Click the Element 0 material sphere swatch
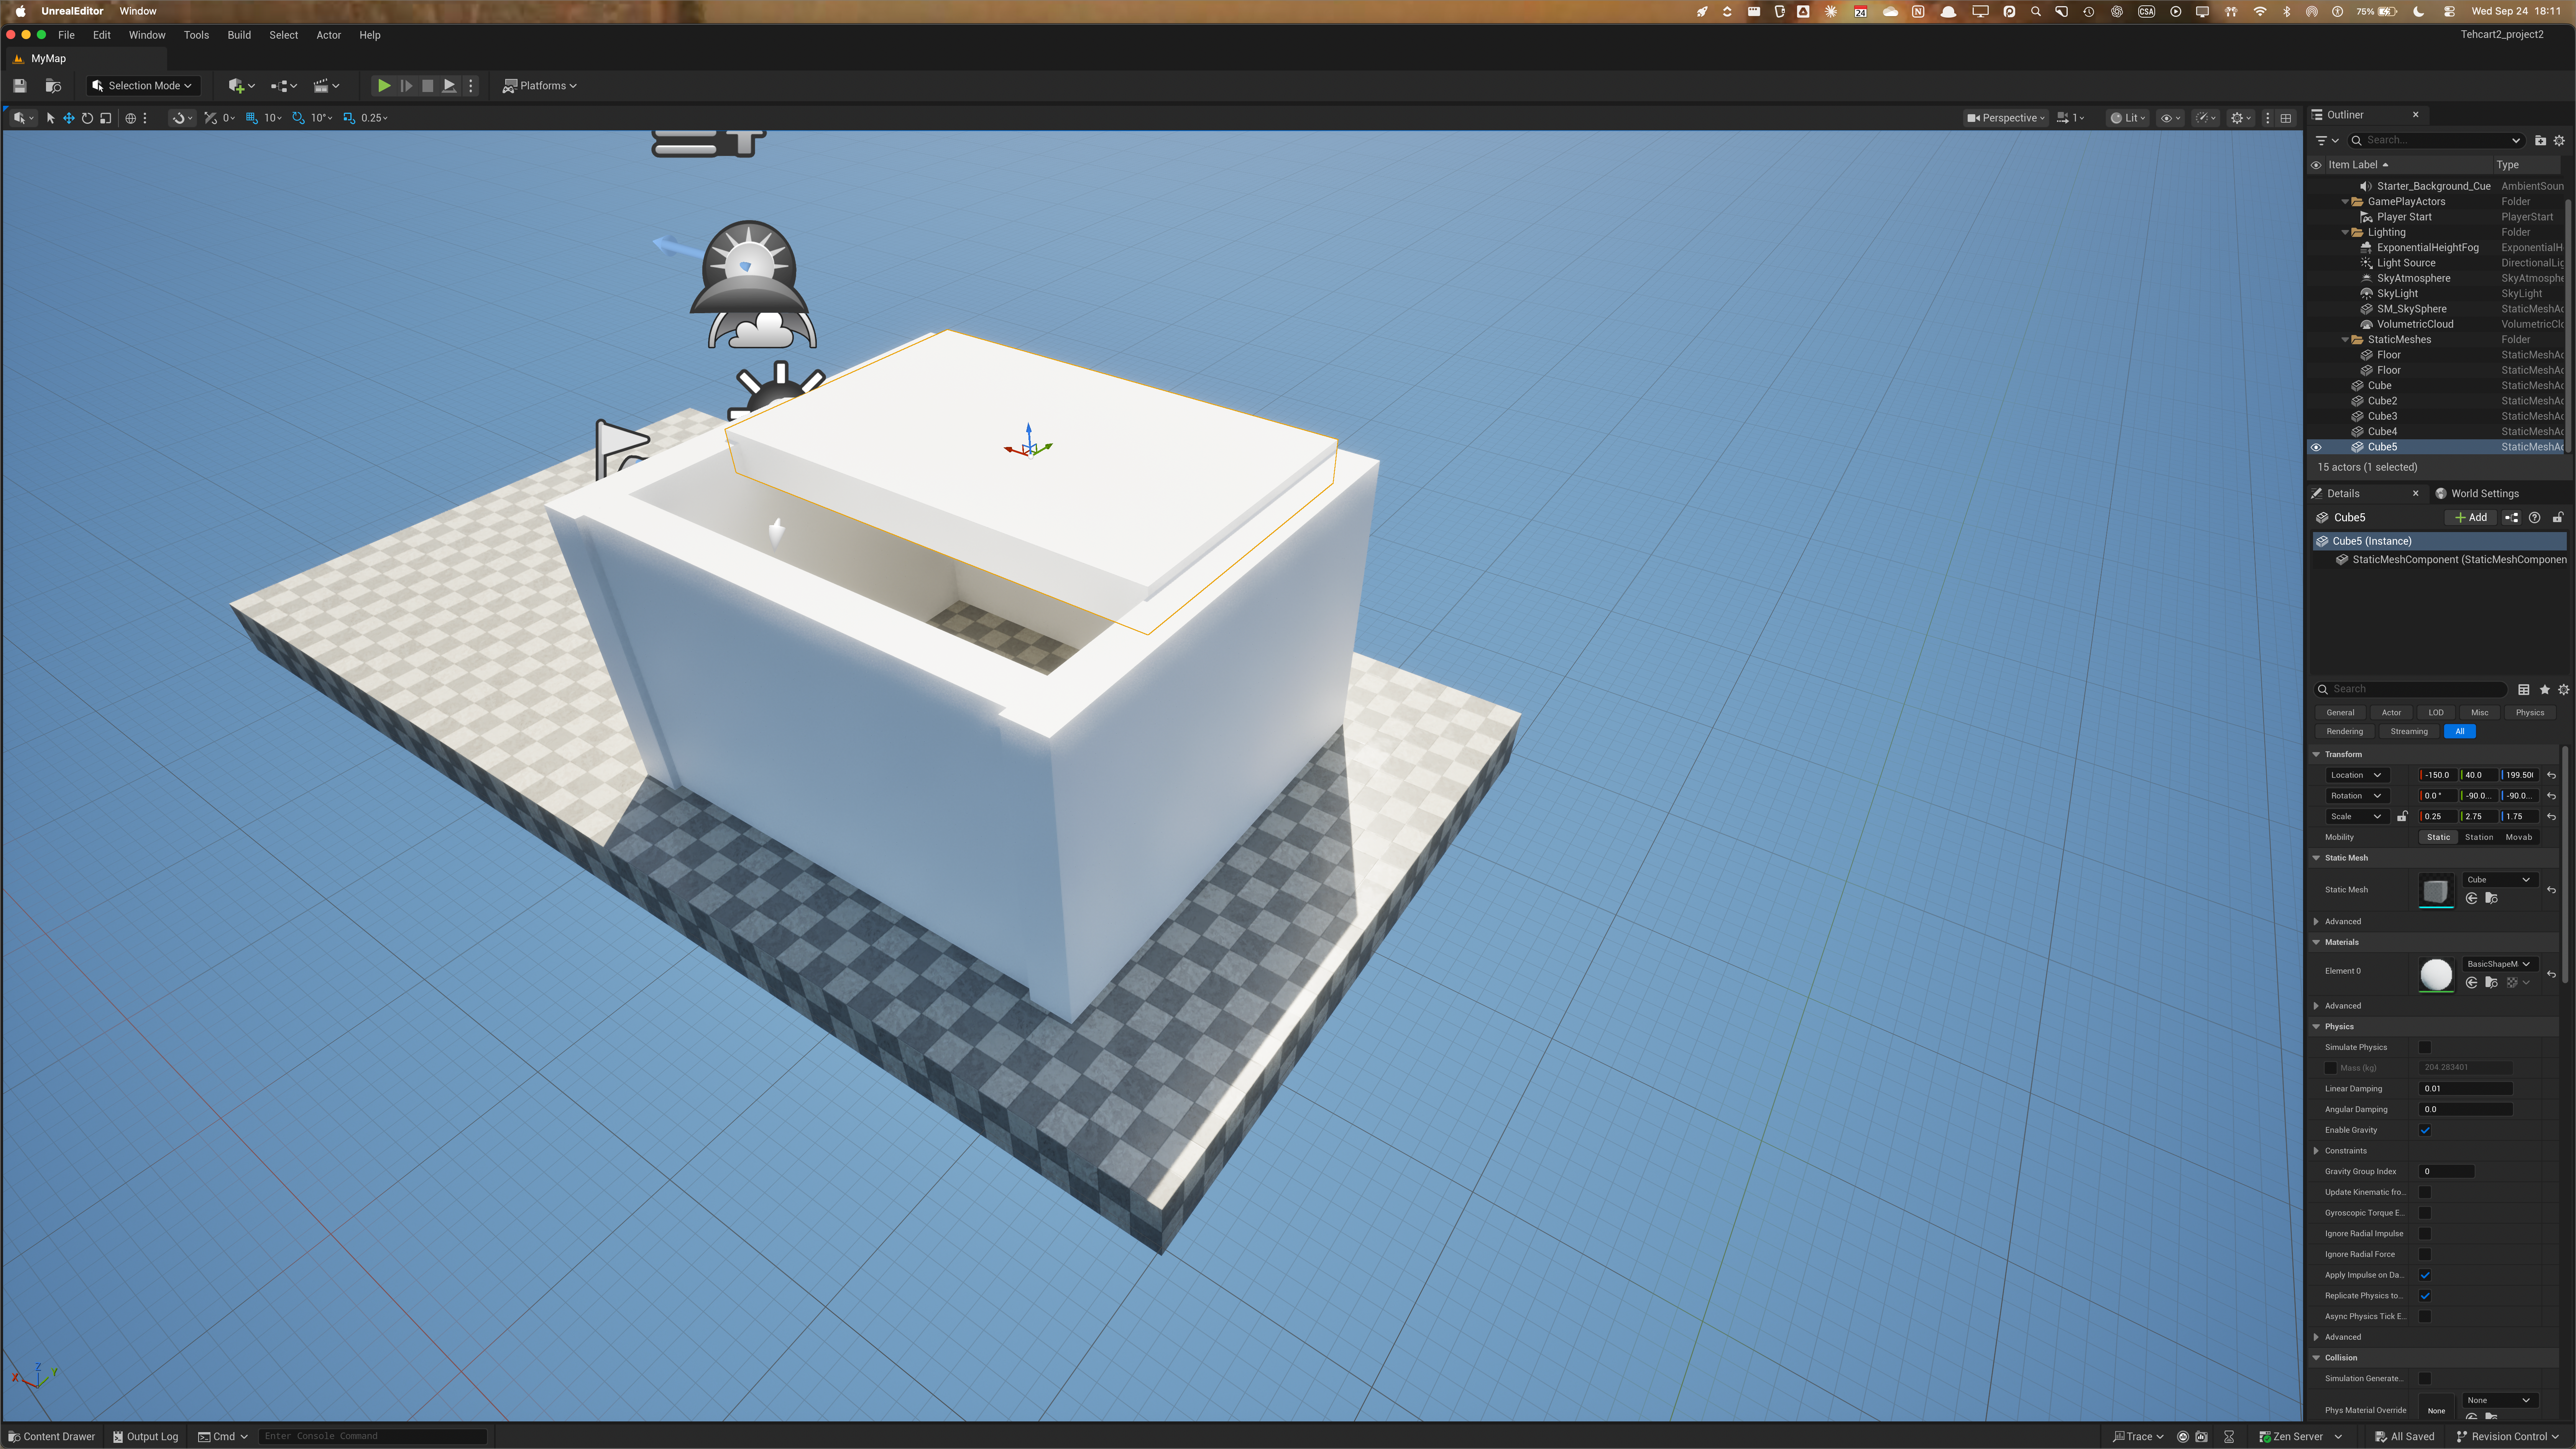 click(2436, 974)
